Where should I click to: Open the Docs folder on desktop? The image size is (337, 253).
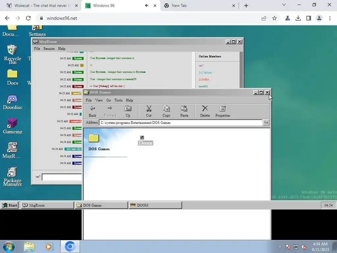[x=13, y=77]
